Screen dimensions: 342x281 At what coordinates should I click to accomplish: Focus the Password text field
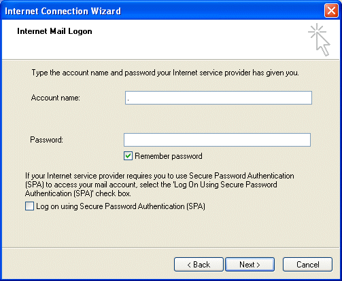tap(217, 140)
